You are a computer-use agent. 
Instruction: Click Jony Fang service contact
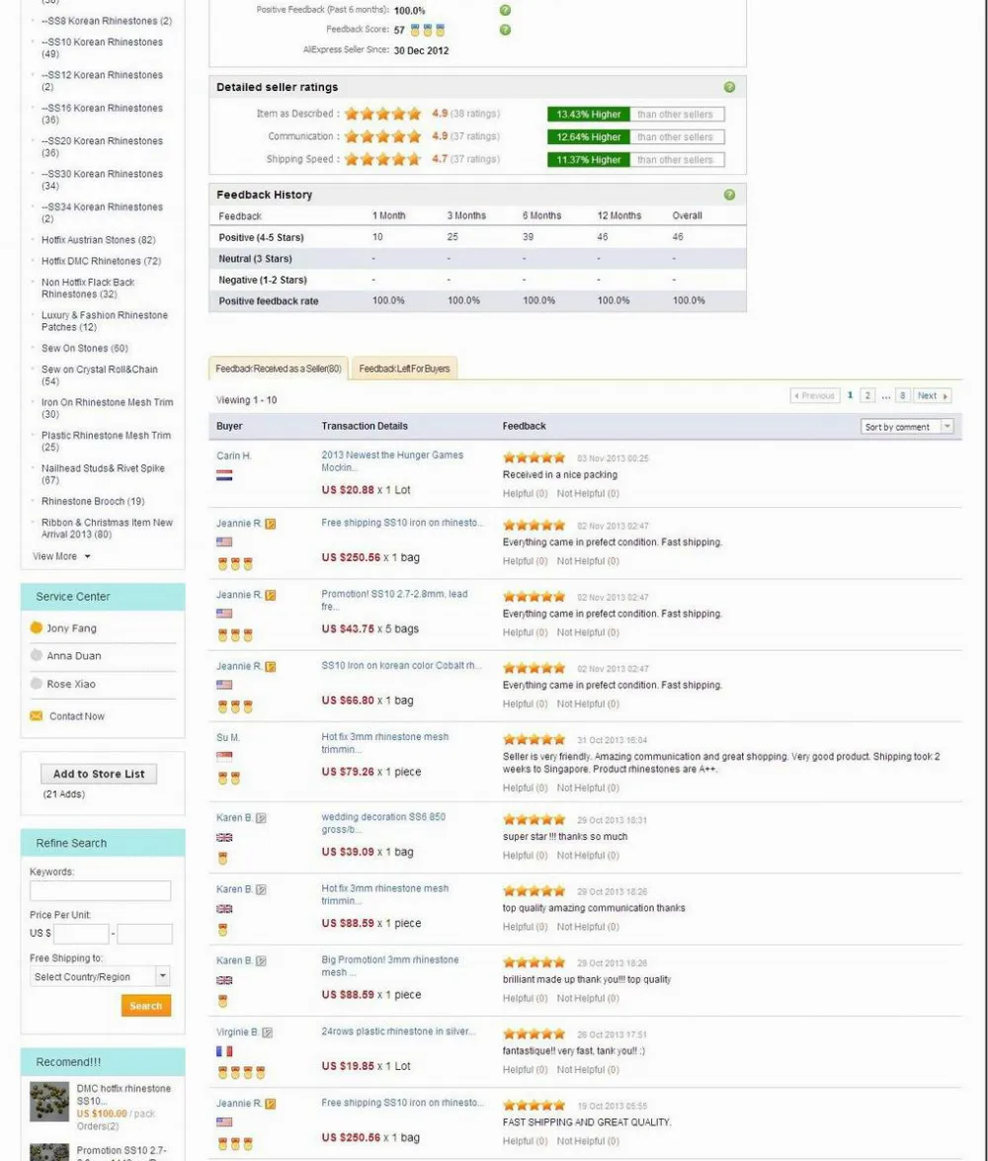click(72, 627)
